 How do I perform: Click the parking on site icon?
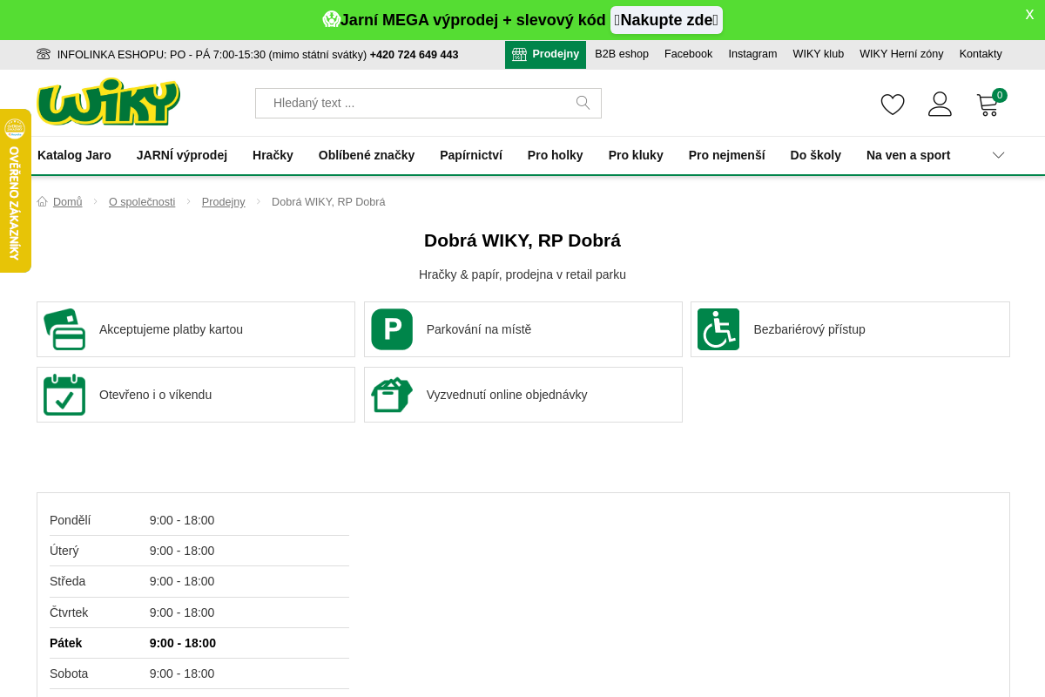pos(392,329)
